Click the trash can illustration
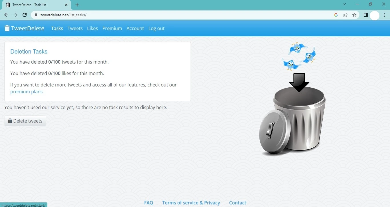390x207 pixels. coord(292,121)
